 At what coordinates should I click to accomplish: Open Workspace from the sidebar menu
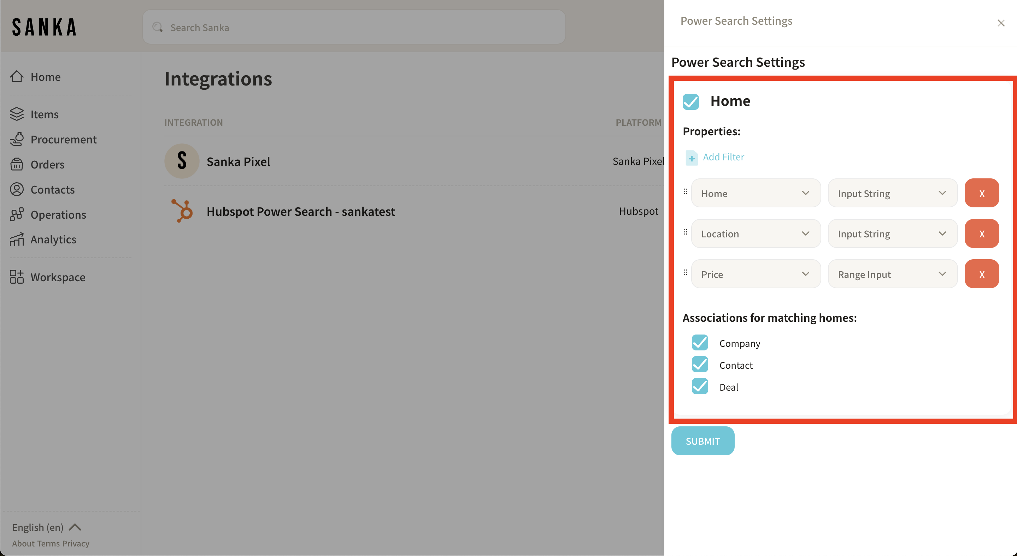coord(58,277)
